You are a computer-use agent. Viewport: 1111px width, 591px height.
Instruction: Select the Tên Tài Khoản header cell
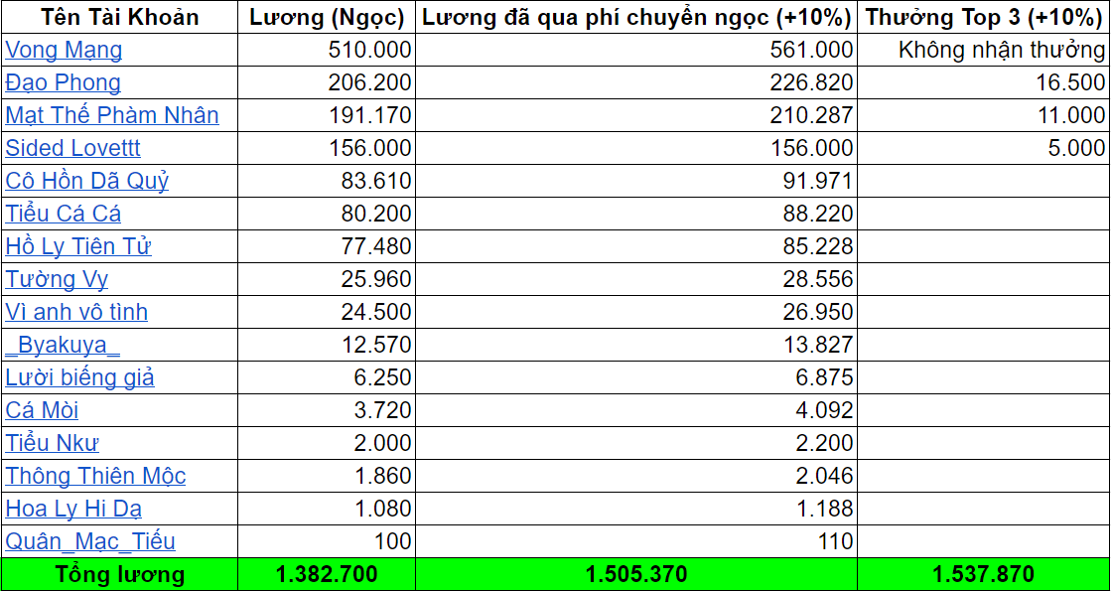(117, 16)
